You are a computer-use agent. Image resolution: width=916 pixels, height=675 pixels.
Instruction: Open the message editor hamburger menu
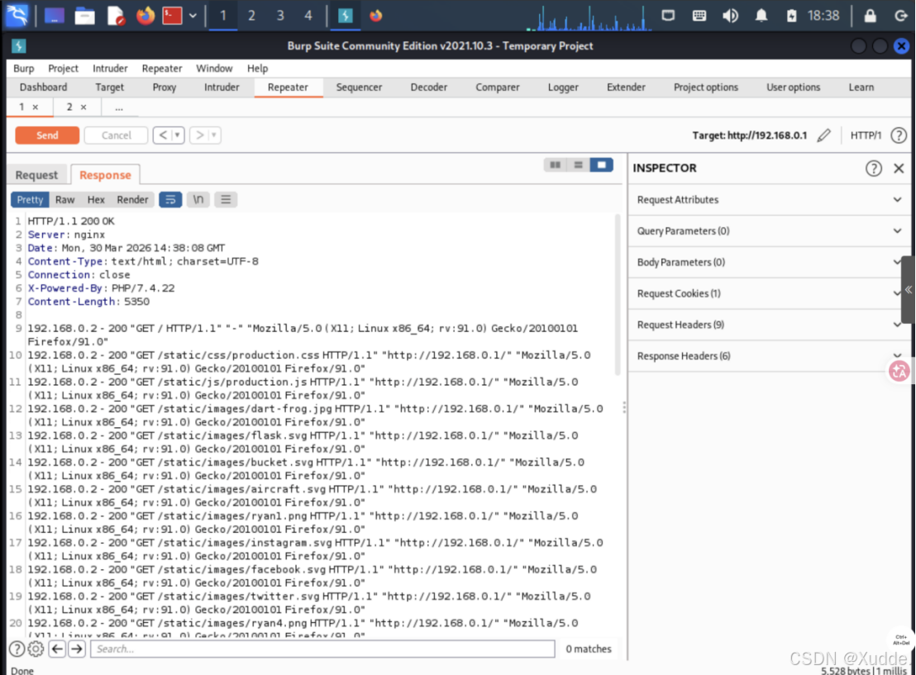pyautogui.click(x=226, y=200)
